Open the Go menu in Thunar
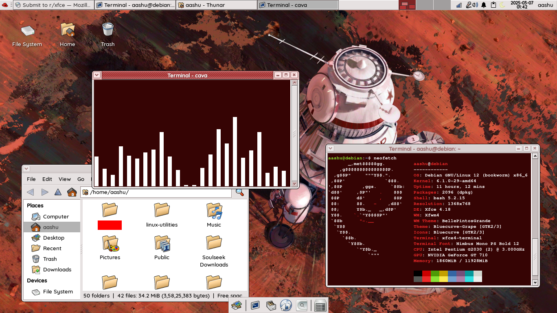Viewport: 557px width, 313px height. click(81, 179)
